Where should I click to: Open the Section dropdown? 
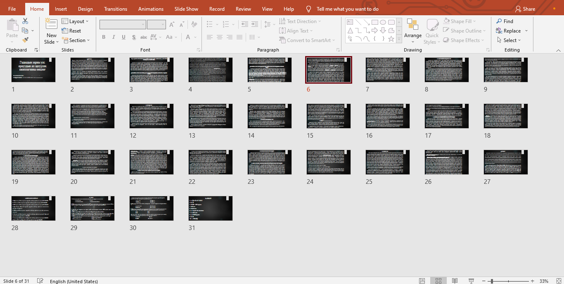point(77,40)
